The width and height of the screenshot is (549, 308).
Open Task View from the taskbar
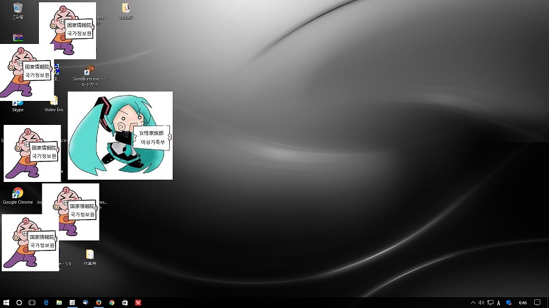(x=32, y=302)
